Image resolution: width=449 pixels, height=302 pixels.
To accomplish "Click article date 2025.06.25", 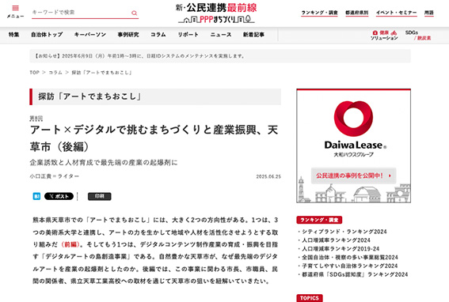I will pos(268,177).
